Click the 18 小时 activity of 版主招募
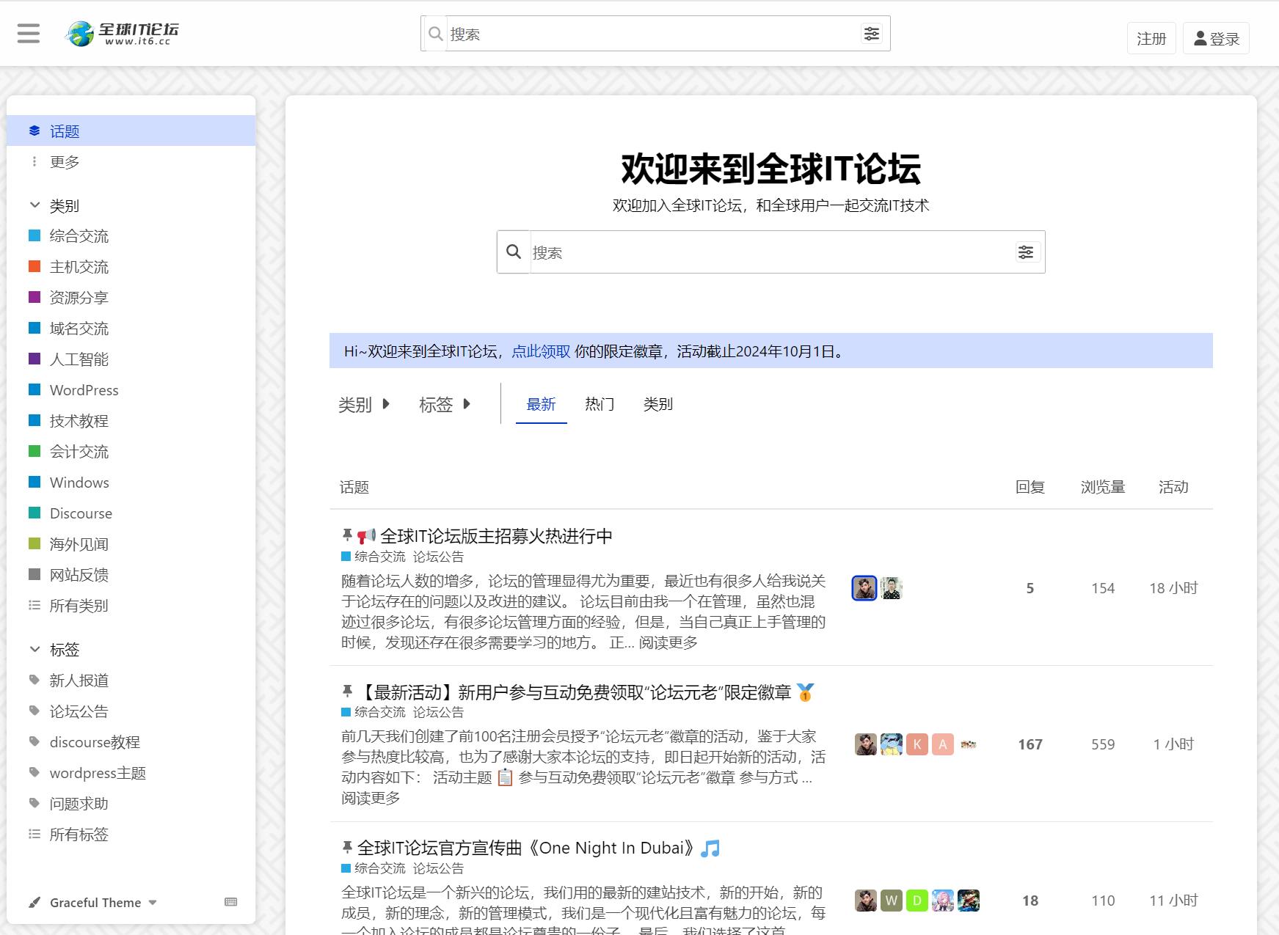The height and width of the screenshot is (935, 1279). [x=1173, y=588]
